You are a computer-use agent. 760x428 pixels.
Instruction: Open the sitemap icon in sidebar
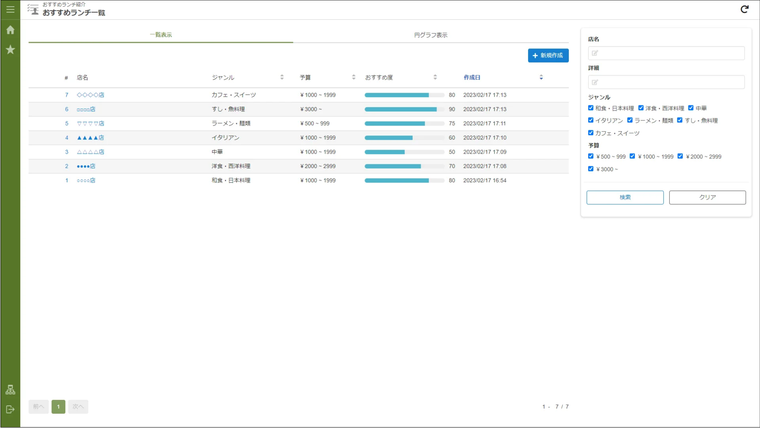point(10,390)
